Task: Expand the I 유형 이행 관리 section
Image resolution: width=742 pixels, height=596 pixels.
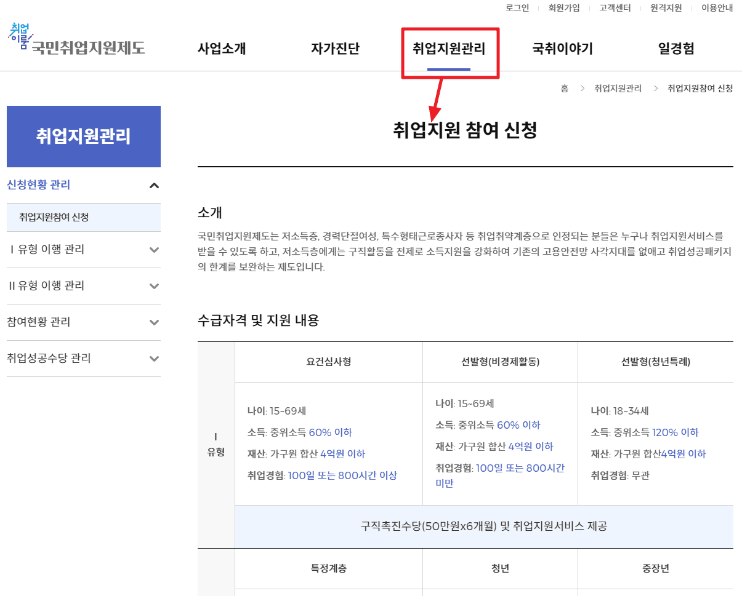Action: pos(83,250)
